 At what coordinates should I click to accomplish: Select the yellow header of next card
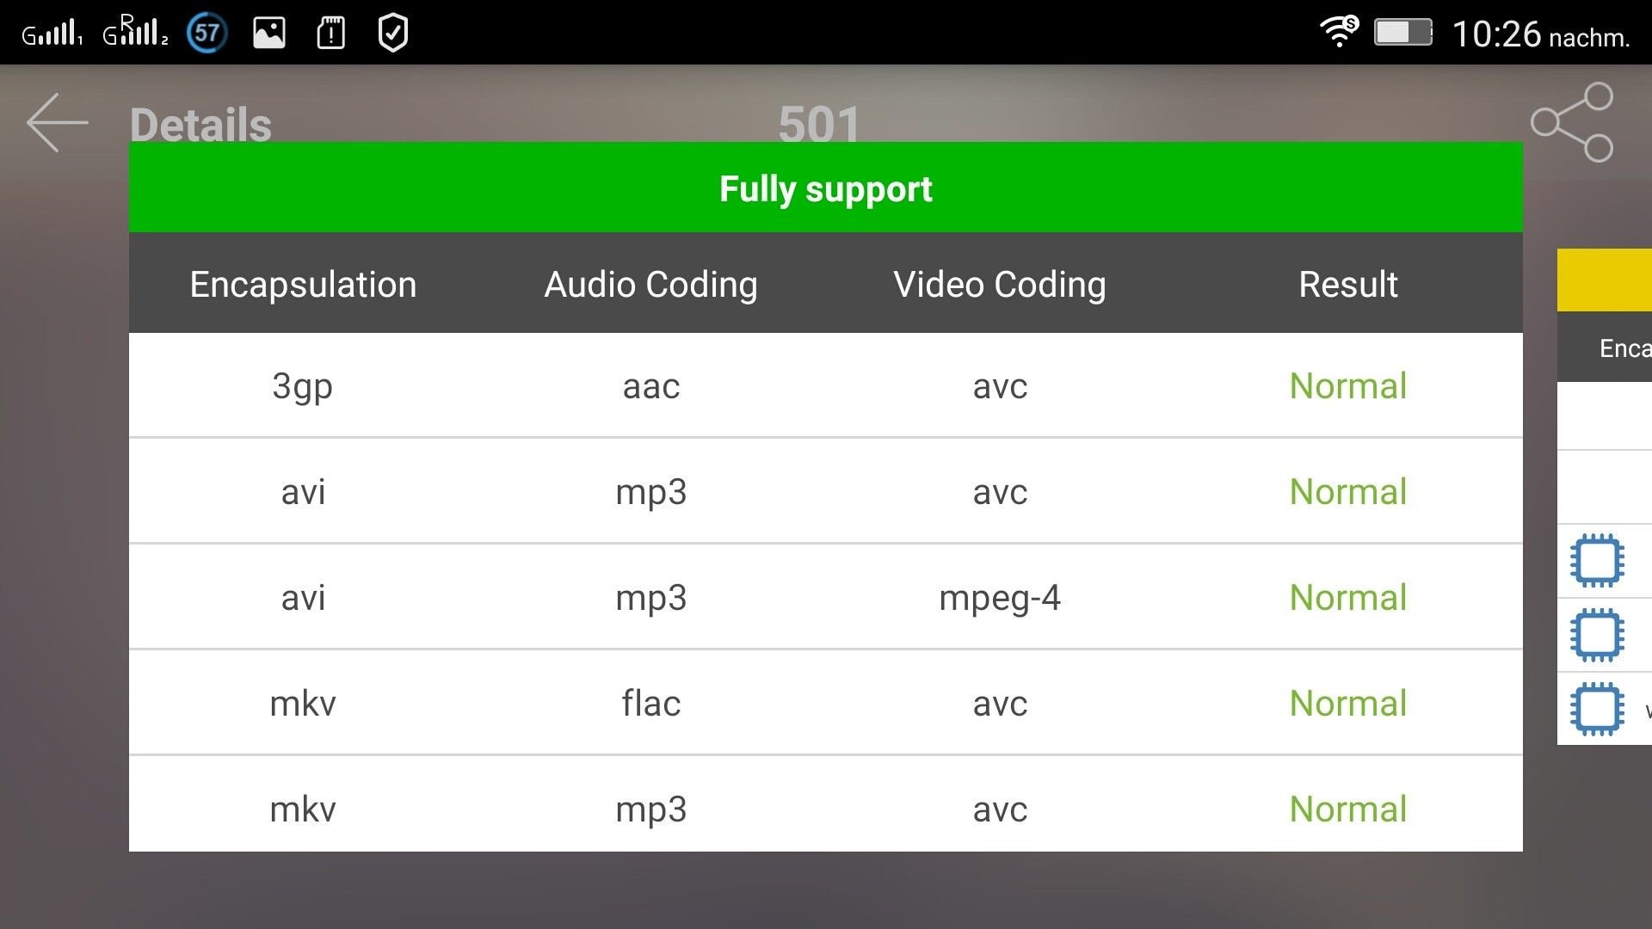[x=1605, y=280]
